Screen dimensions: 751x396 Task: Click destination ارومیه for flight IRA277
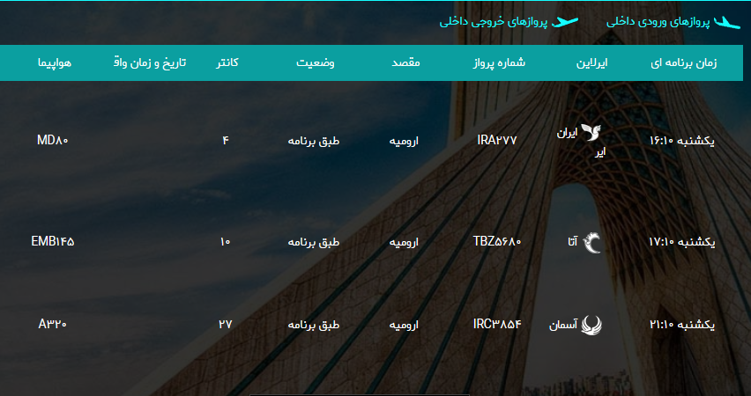404,141
